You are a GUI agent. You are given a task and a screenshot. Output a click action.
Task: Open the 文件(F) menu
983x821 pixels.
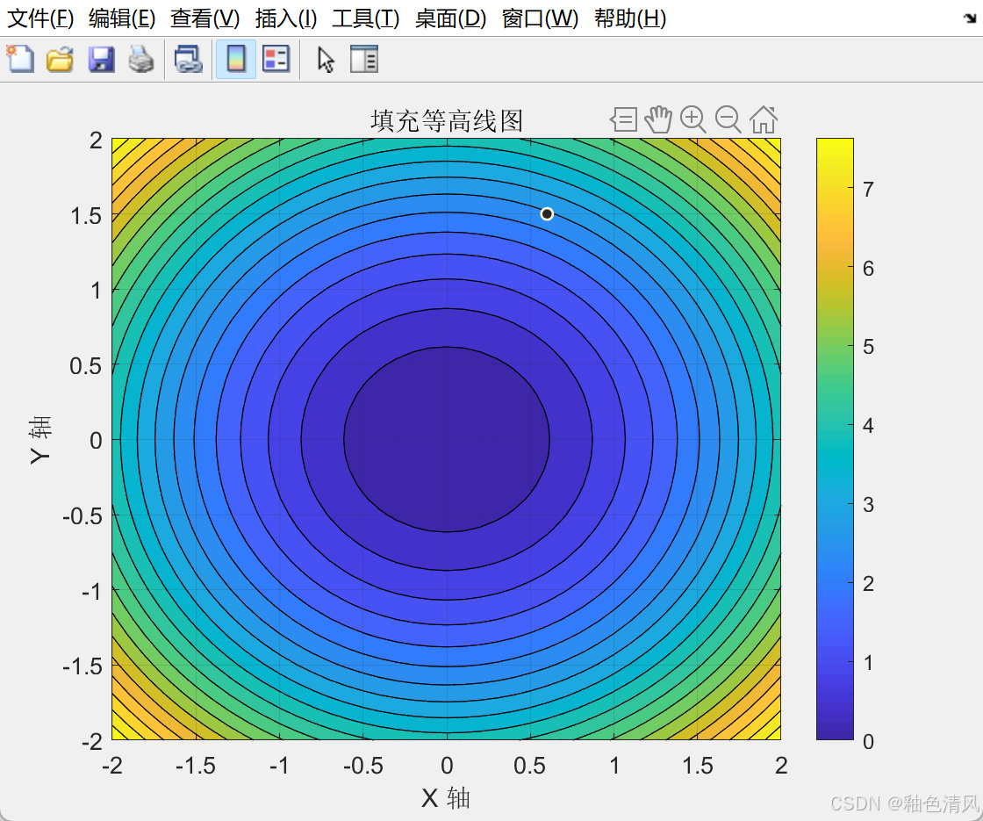[x=40, y=18]
